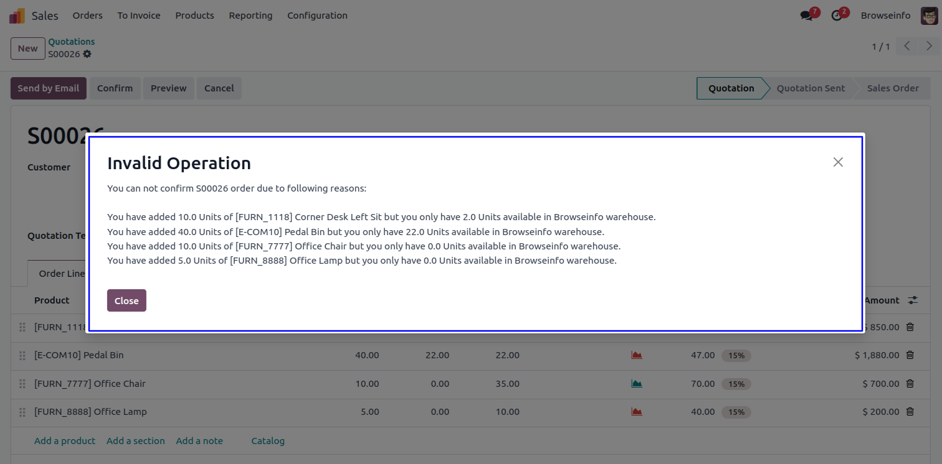
Task: Open the messages chat icon
Action: click(807, 16)
